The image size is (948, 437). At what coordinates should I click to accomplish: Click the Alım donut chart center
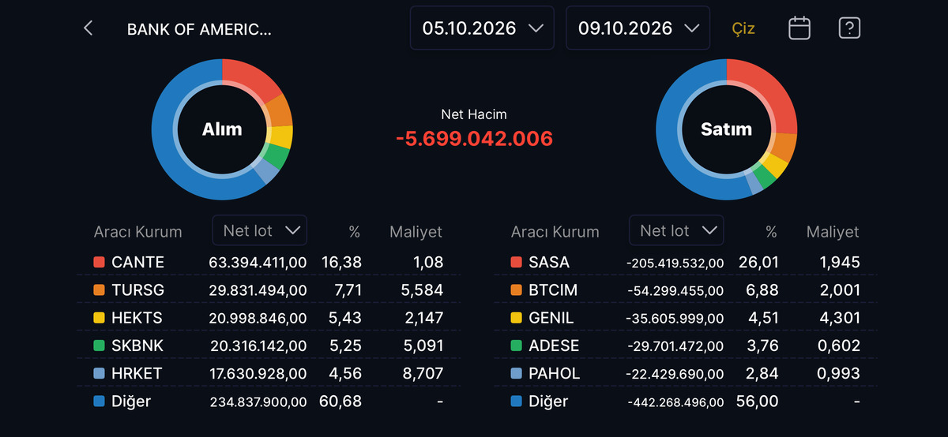point(222,129)
